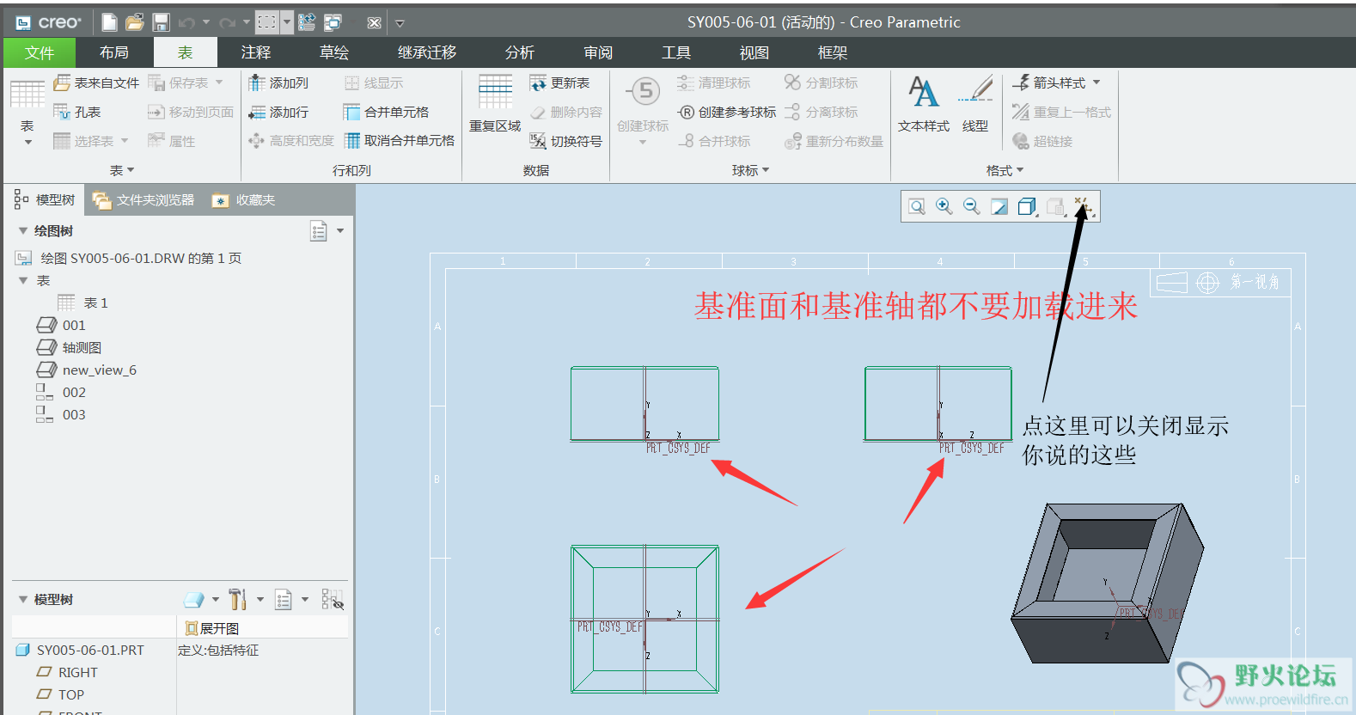
Task: Select item 002 in the drawing tree
Action: coord(61,392)
